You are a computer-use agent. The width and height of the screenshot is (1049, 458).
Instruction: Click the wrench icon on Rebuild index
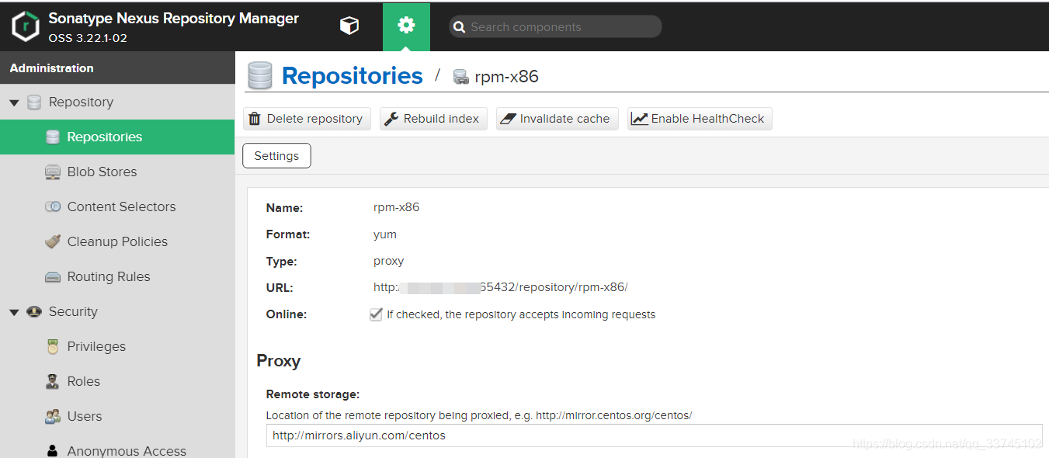[391, 119]
